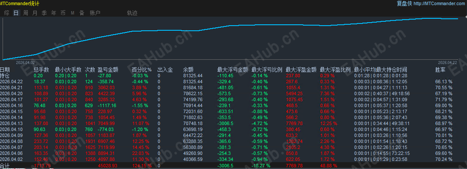Click floating profit ratio 12.25 %
This screenshot has width=467, height=169.
(x=329, y=123)
